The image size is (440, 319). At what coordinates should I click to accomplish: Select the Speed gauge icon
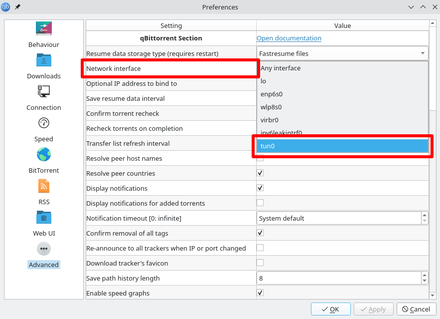pyautogui.click(x=44, y=123)
